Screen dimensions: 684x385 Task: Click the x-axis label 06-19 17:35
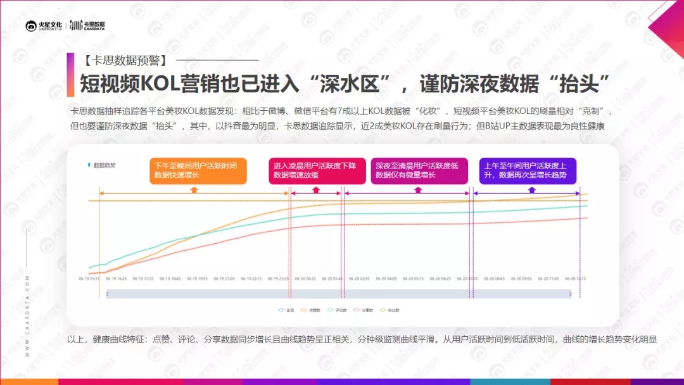pyautogui.click(x=143, y=279)
